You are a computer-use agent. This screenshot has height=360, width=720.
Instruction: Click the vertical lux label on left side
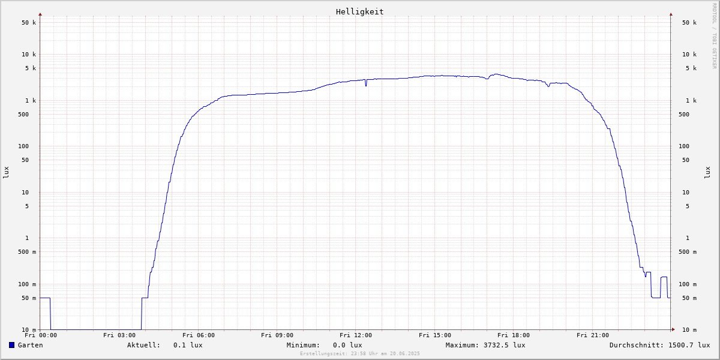click(x=6, y=172)
